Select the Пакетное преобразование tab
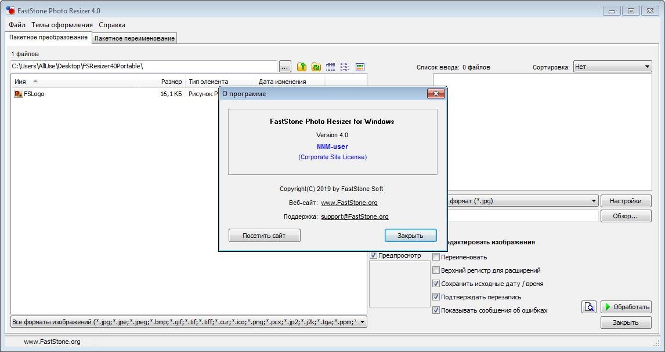Image resolution: width=665 pixels, height=352 pixels. tap(48, 37)
